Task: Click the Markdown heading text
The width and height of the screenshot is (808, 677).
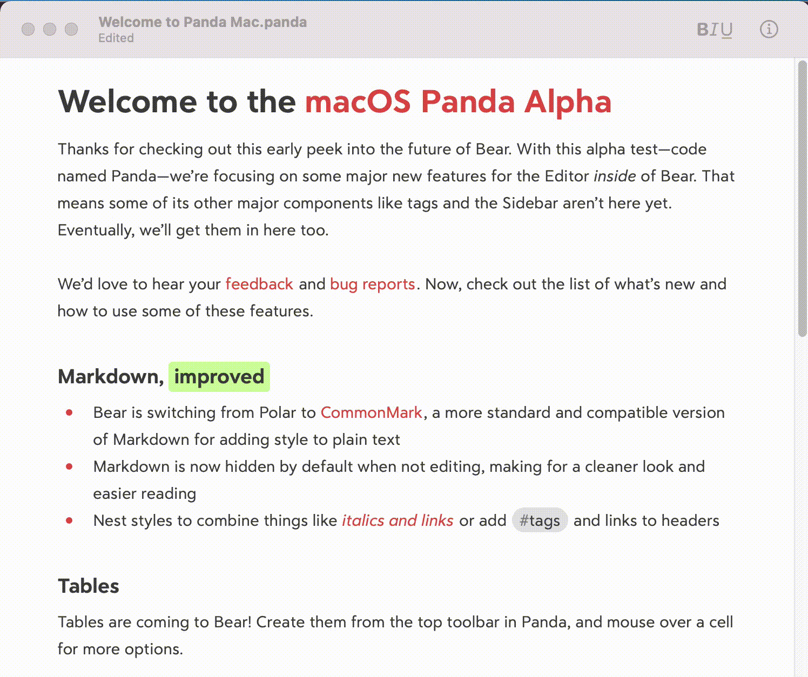Action: pos(111,376)
